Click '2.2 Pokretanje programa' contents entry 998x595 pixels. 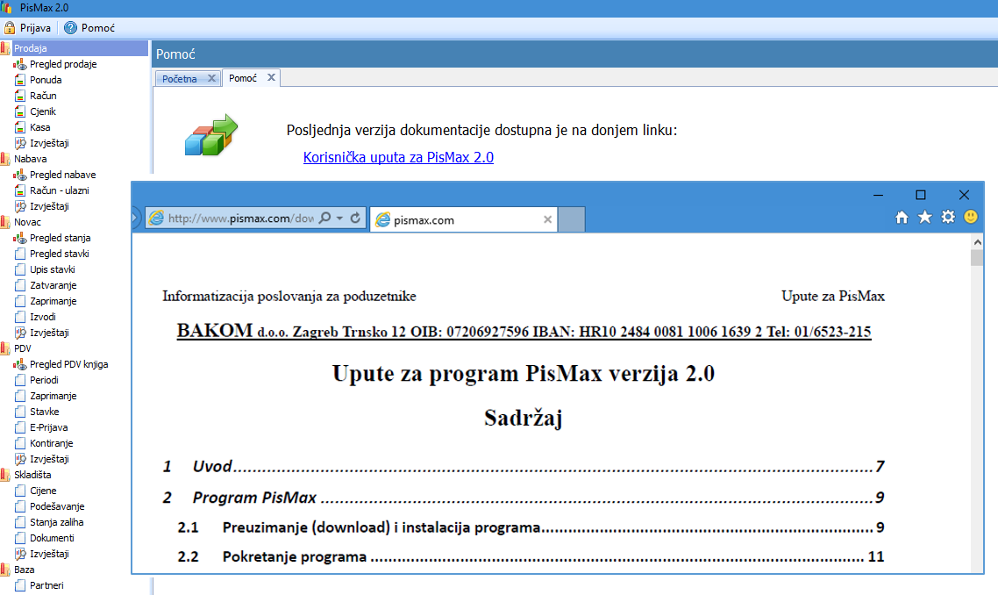click(531, 556)
